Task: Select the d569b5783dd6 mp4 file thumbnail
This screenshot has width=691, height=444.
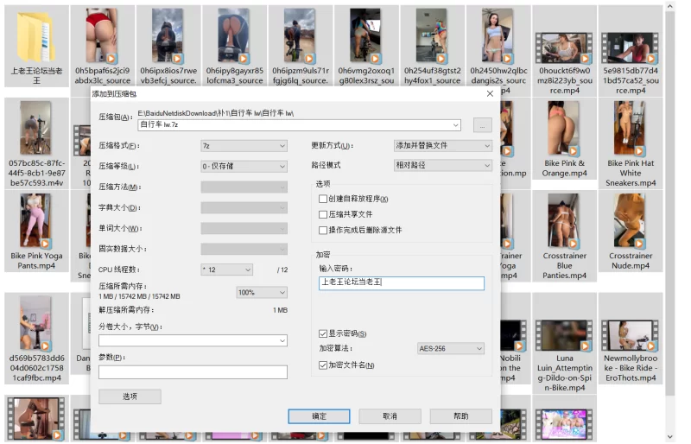Action: (x=36, y=322)
